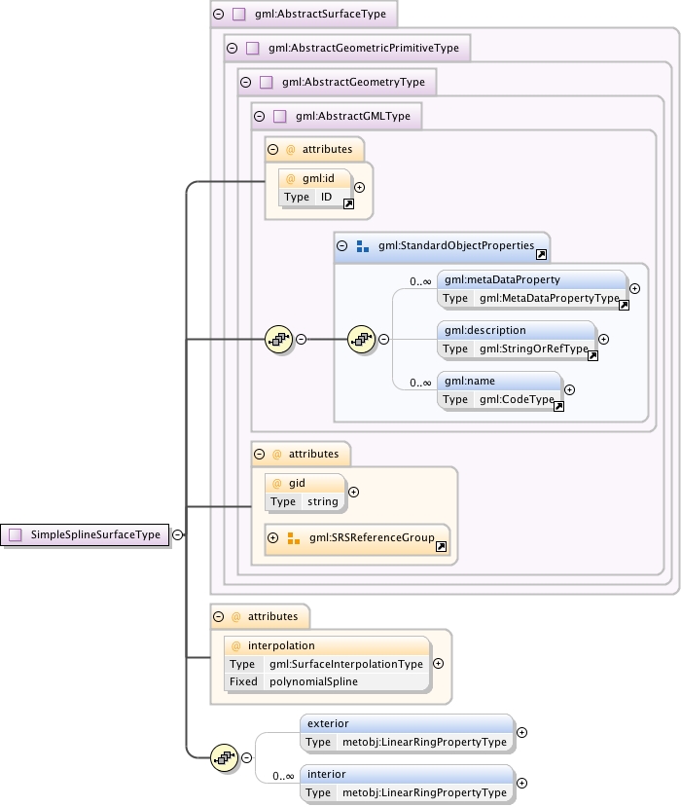
Task: Expand the gml:metaDataProperty element
Action: pos(634,289)
